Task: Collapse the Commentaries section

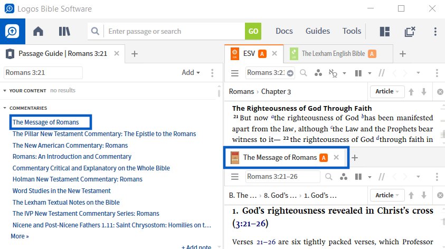Action: click(5, 108)
